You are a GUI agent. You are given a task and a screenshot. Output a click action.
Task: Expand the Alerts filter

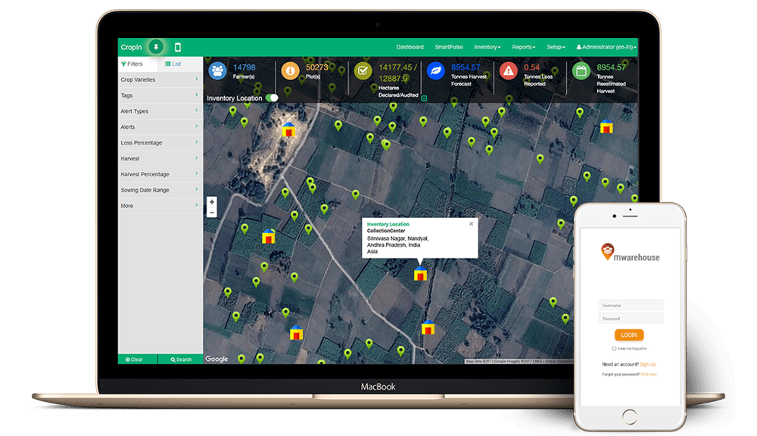[159, 127]
